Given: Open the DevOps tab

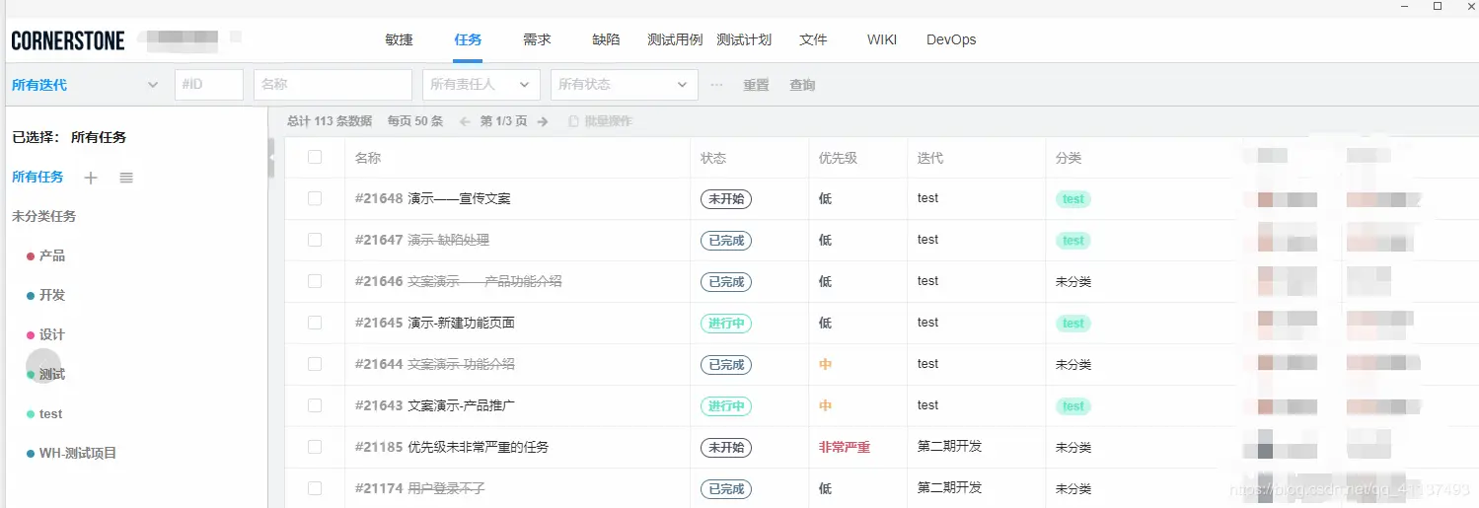Looking at the screenshot, I should point(951,40).
